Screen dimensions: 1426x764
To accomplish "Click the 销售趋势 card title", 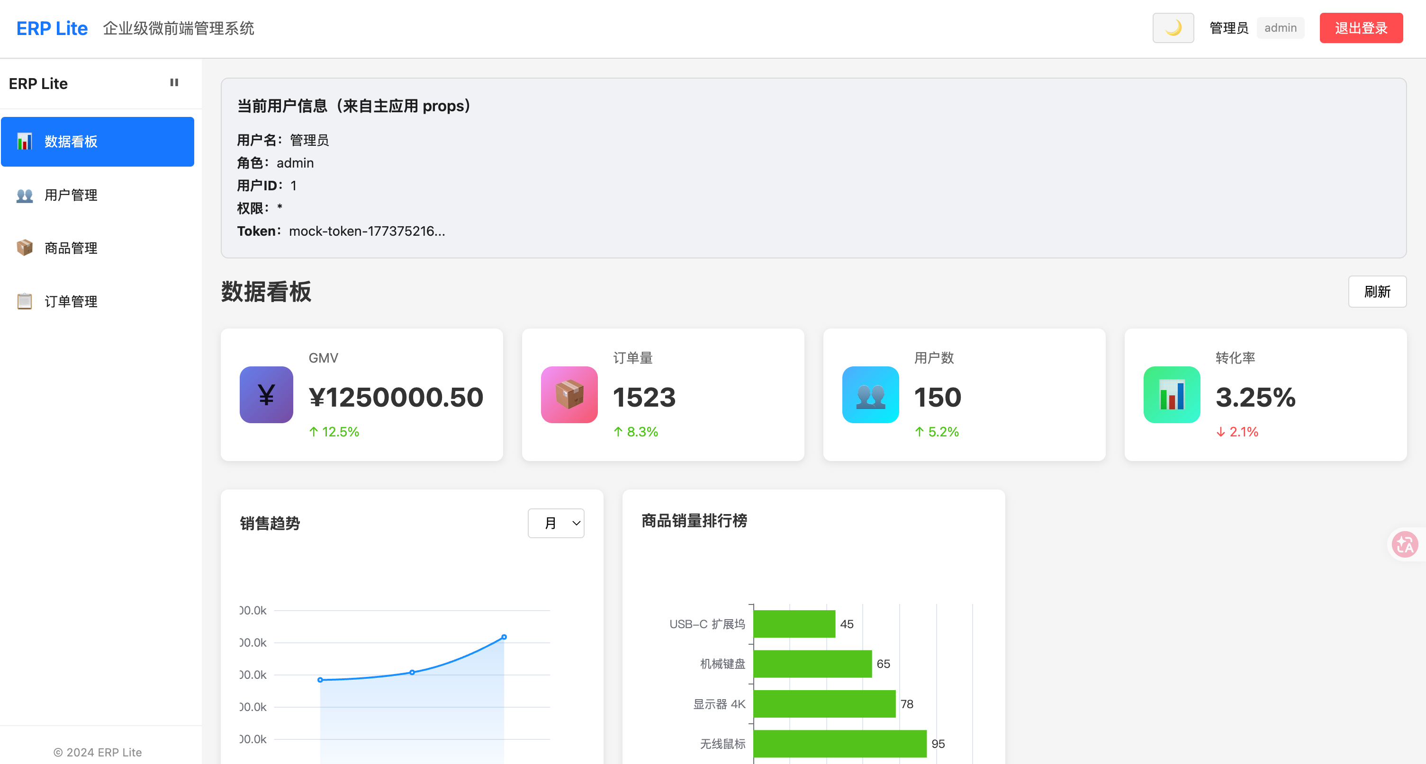I will click(270, 524).
